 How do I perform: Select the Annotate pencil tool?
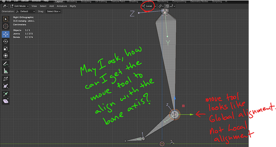(6, 64)
